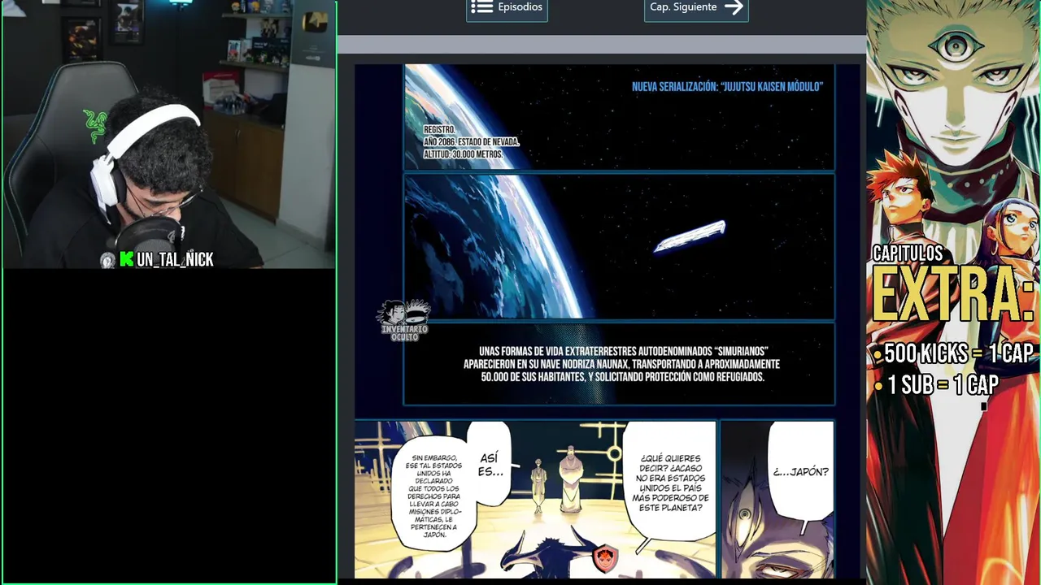Select the streamer name UN_TAL_NICK
Image resolution: width=1041 pixels, height=585 pixels.
(x=175, y=259)
